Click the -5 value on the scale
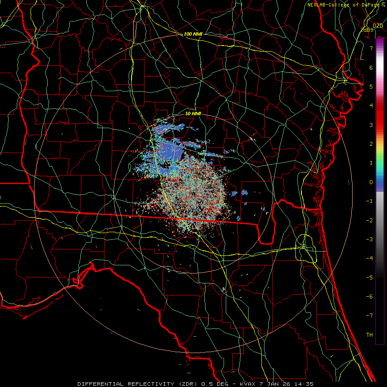The width and height of the screenshot is (387, 387). point(369,278)
